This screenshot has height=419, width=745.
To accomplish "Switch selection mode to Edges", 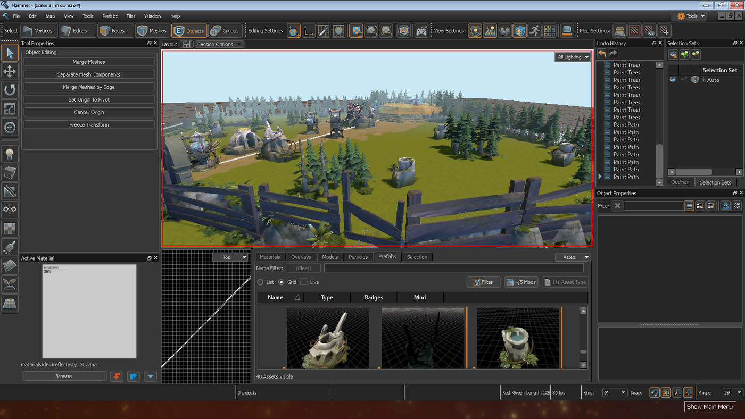I will (x=78, y=31).
